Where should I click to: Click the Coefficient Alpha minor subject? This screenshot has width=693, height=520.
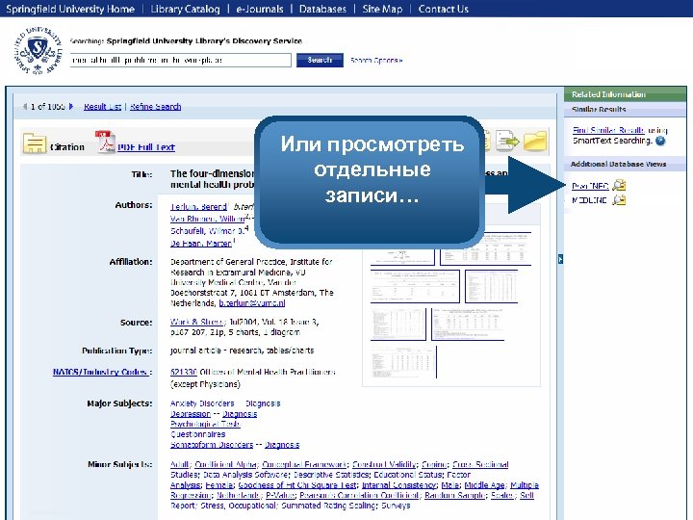click(x=225, y=465)
